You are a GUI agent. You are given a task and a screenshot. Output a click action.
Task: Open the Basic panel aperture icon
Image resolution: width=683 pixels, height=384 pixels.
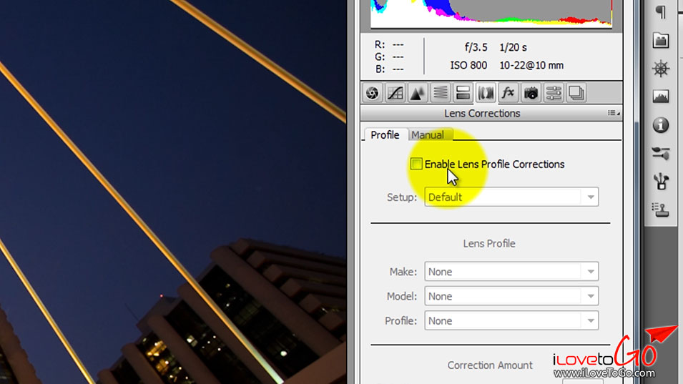pos(372,93)
